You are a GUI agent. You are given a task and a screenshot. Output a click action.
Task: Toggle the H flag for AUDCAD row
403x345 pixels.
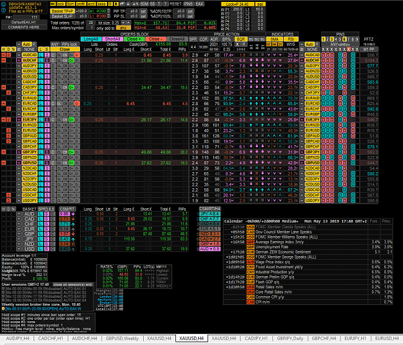click(x=4, y=55)
